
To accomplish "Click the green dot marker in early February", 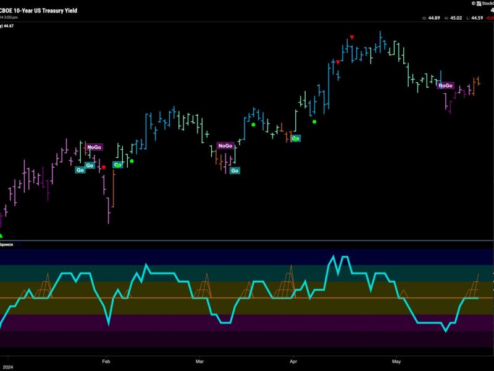I will [x=132, y=161].
